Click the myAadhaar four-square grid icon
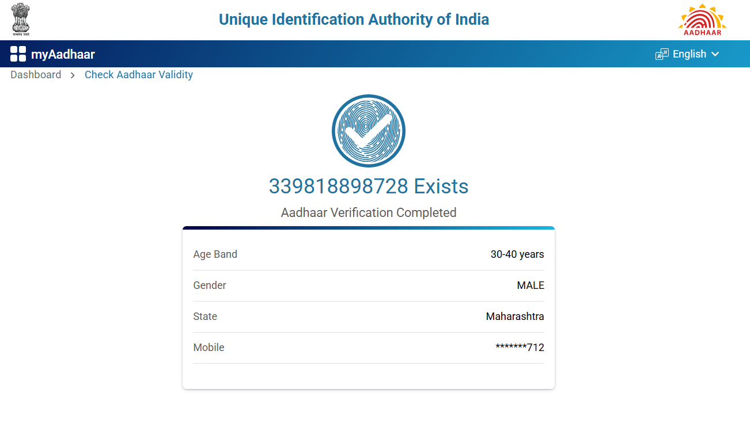 [18, 54]
